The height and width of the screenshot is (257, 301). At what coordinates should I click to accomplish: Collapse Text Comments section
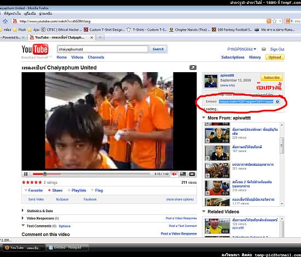tap(23, 225)
